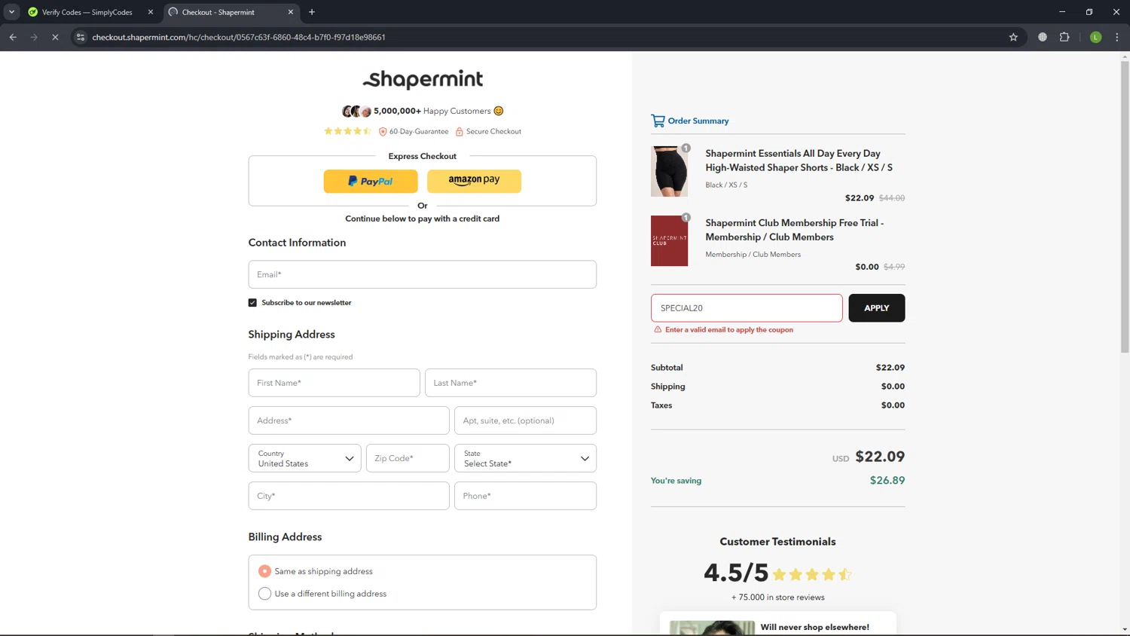Bookmark this page with star icon
The image size is (1130, 636).
(1013, 37)
